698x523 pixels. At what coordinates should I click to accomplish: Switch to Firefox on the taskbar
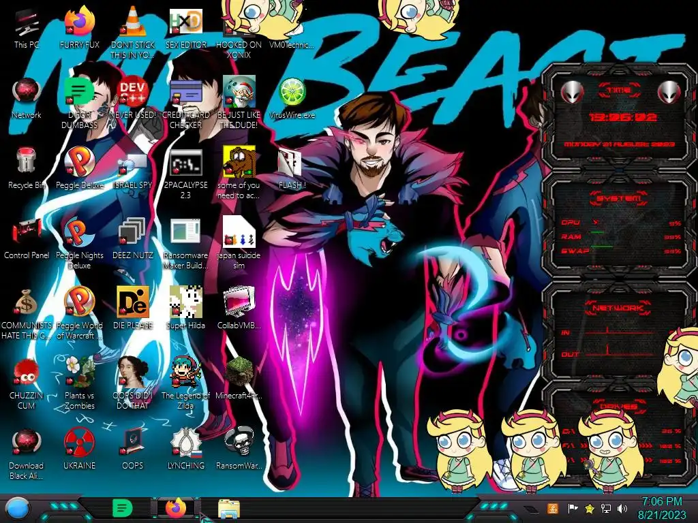tap(177, 508)
